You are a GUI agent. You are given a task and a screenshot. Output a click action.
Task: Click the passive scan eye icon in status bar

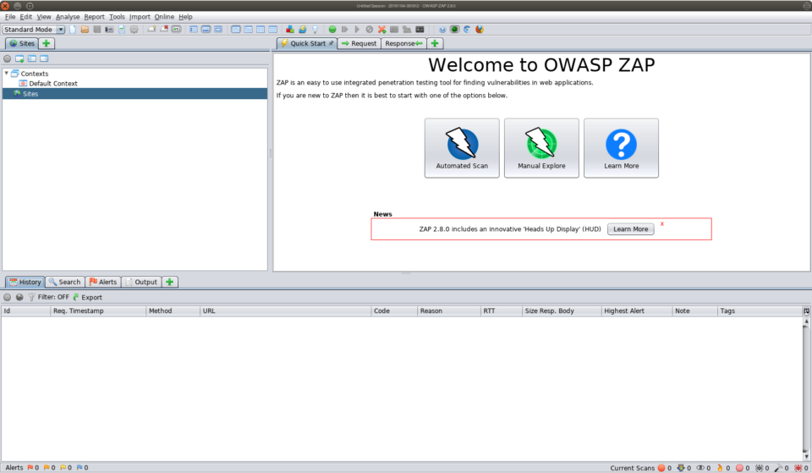pos(700,468)
